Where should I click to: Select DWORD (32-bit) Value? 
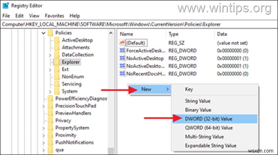pos(215,119)
